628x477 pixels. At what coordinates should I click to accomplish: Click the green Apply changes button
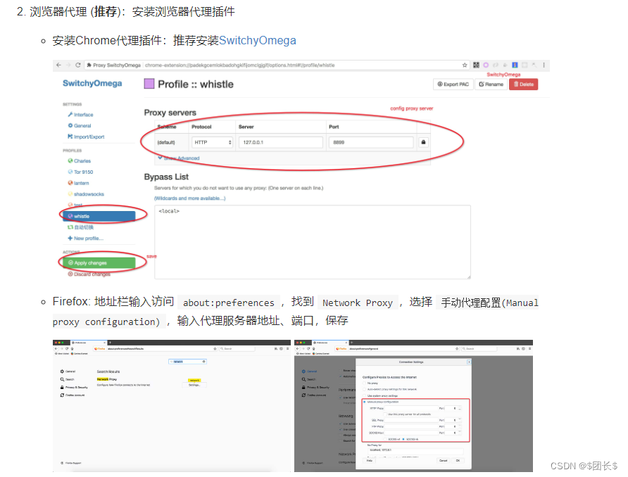click(x=99, y=263)
